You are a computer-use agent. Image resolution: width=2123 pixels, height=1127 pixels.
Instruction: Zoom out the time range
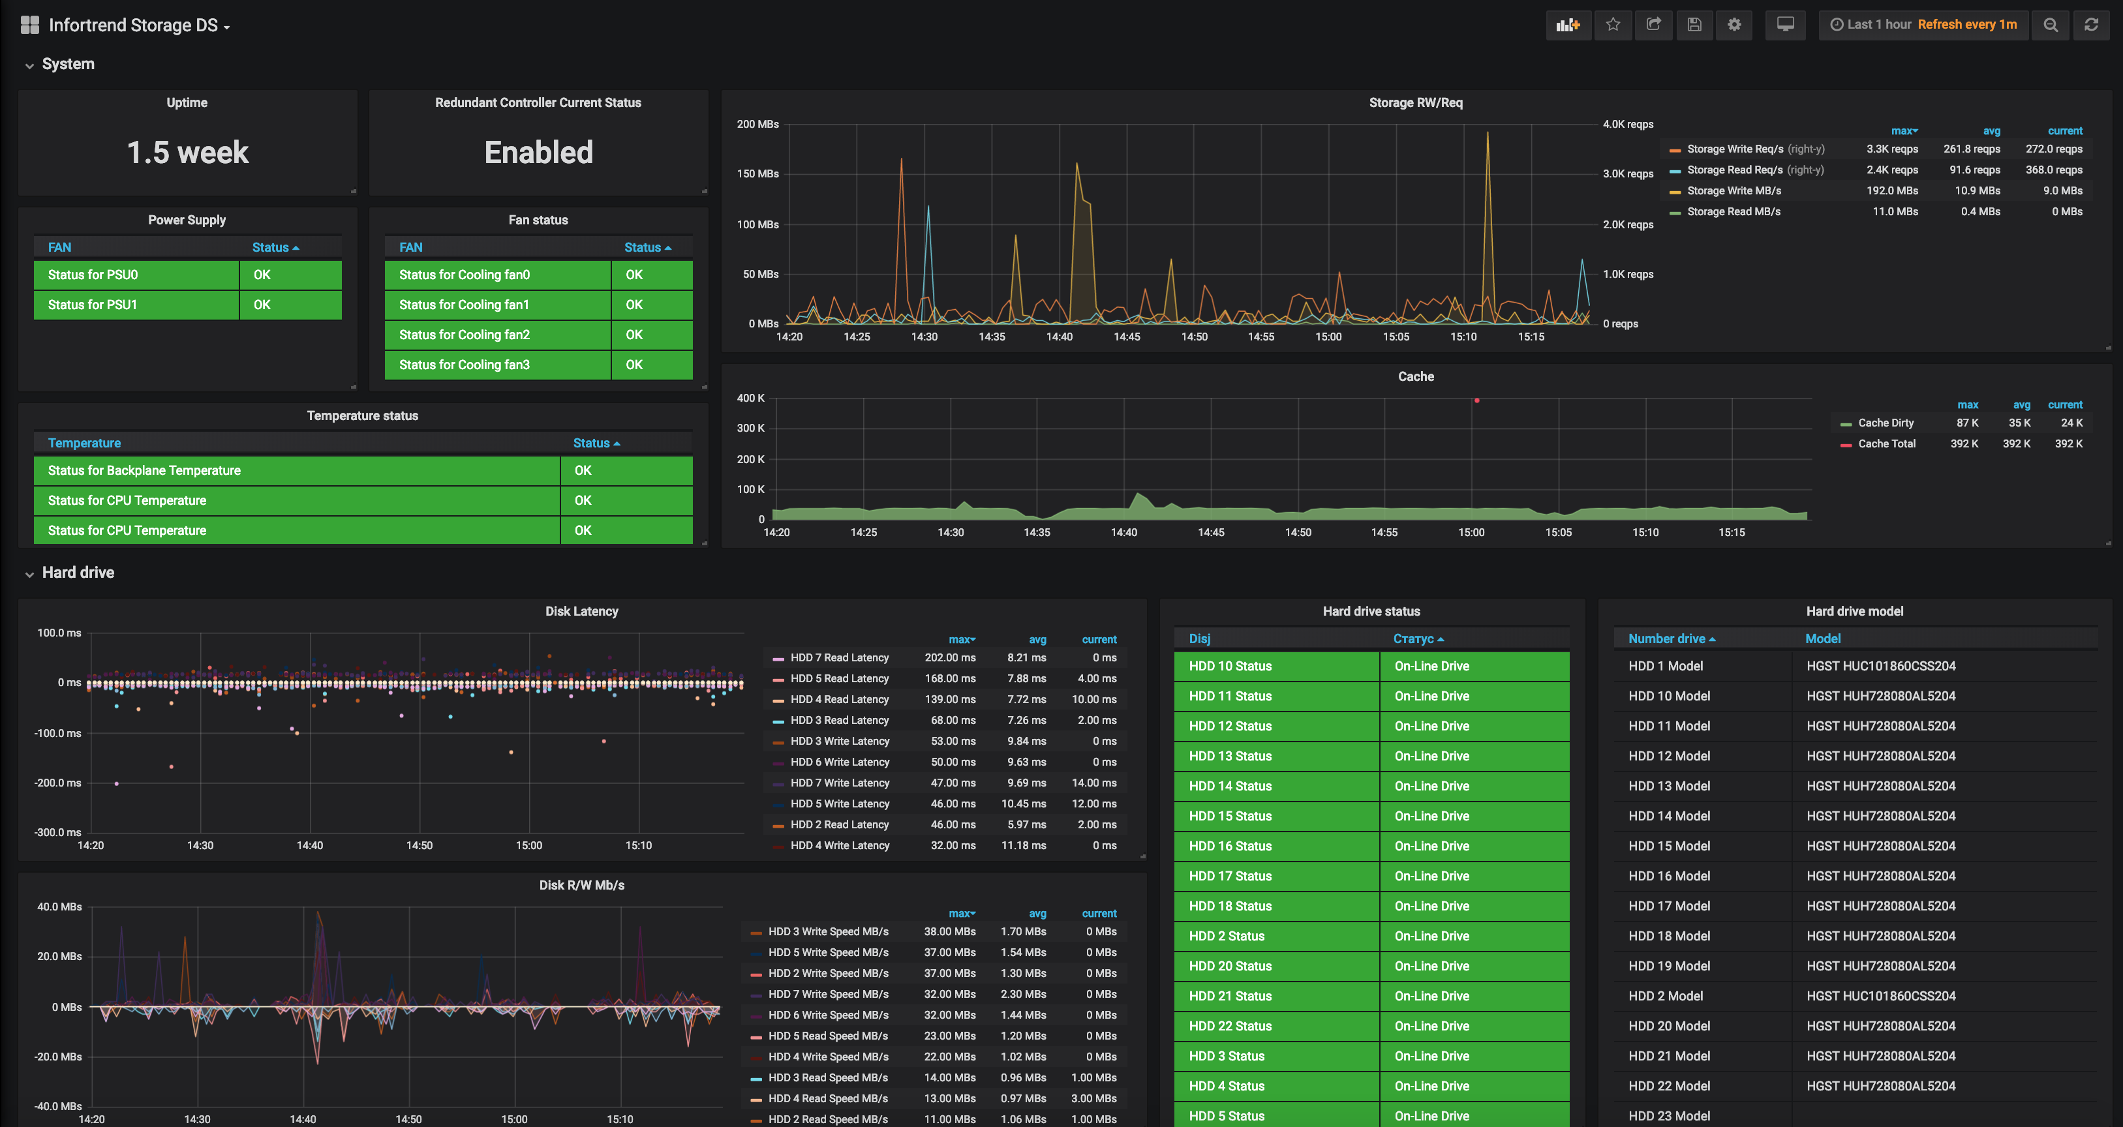click(x=2051, y=25)
